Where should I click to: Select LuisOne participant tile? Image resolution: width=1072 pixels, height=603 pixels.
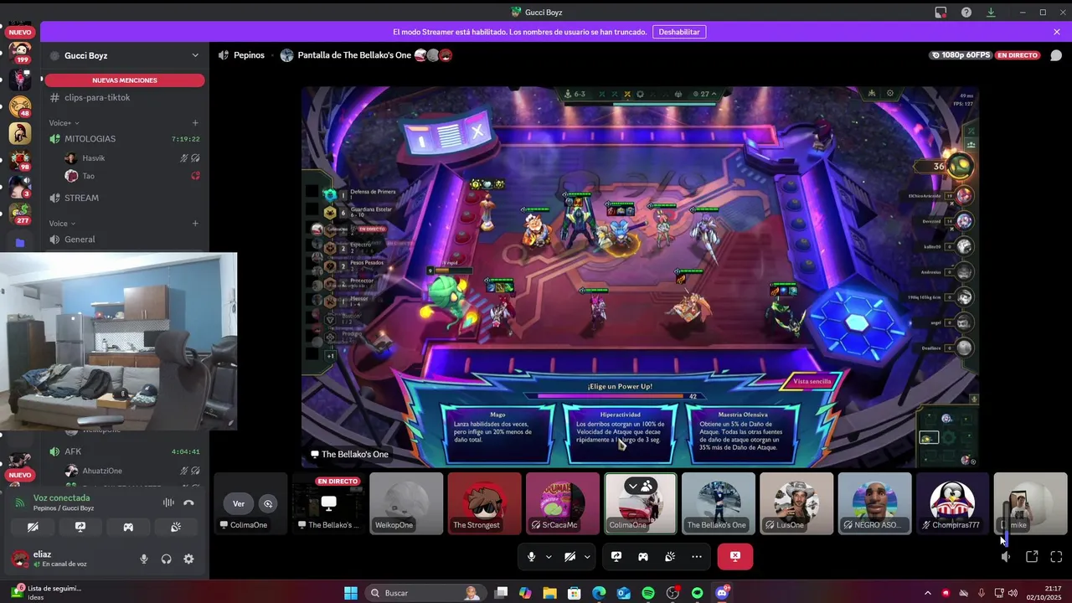pos(796,503)
